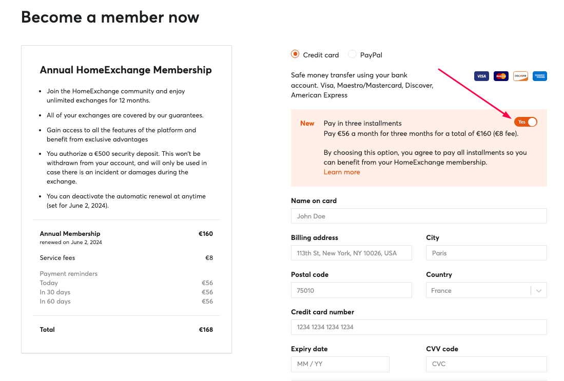
Task: Click the Discover card icon
Action: coord(520,76)
